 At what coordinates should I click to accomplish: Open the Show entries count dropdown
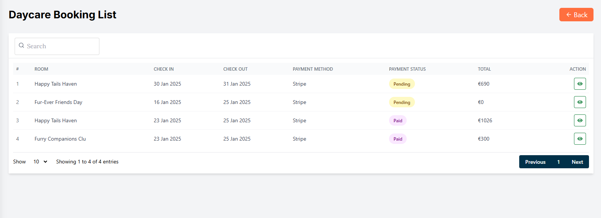click(x=40, y=162)
